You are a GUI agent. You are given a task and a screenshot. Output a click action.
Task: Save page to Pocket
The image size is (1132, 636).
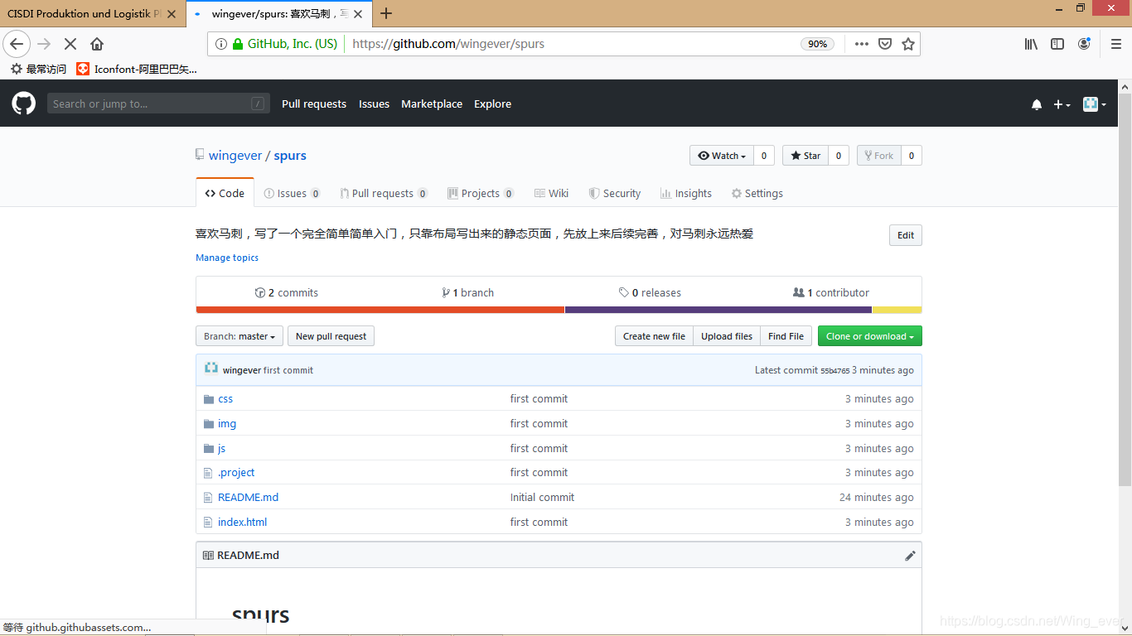pyautogui.click(x=885, y=44)
